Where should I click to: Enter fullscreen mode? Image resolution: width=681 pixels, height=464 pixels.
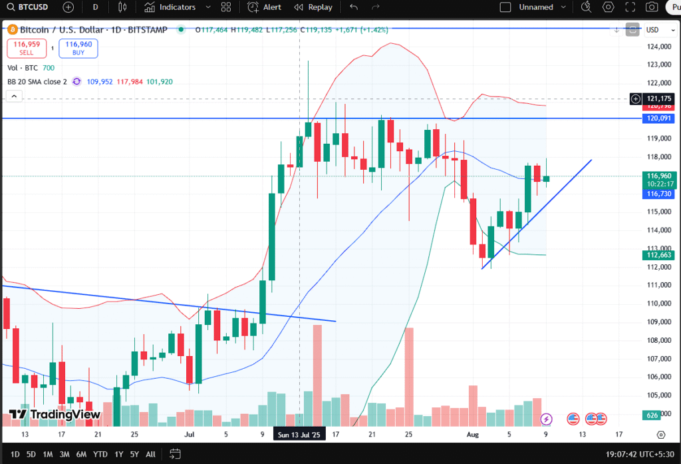pos(630,7)
